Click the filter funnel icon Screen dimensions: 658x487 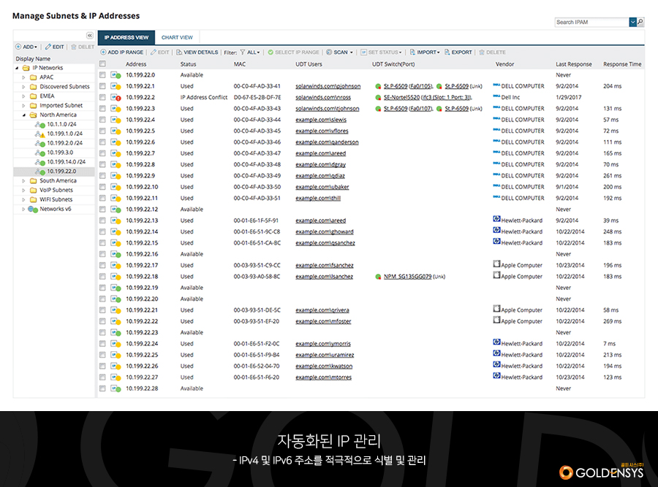coord(243,53)
